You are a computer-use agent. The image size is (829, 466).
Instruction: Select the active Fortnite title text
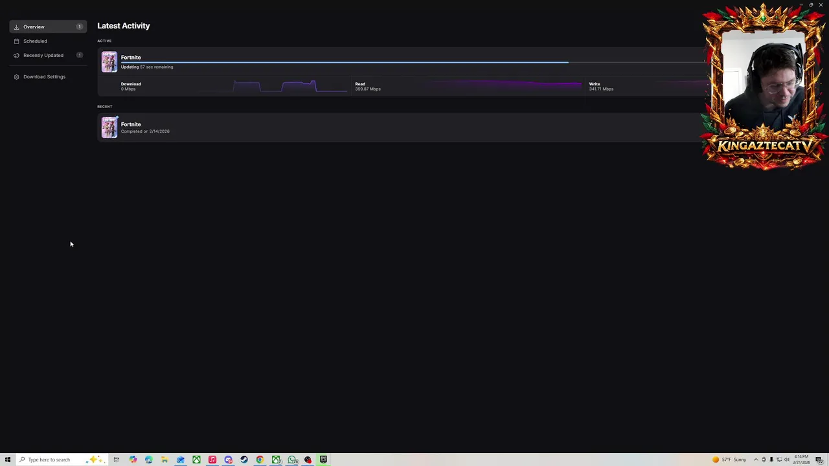pos(131,57)
